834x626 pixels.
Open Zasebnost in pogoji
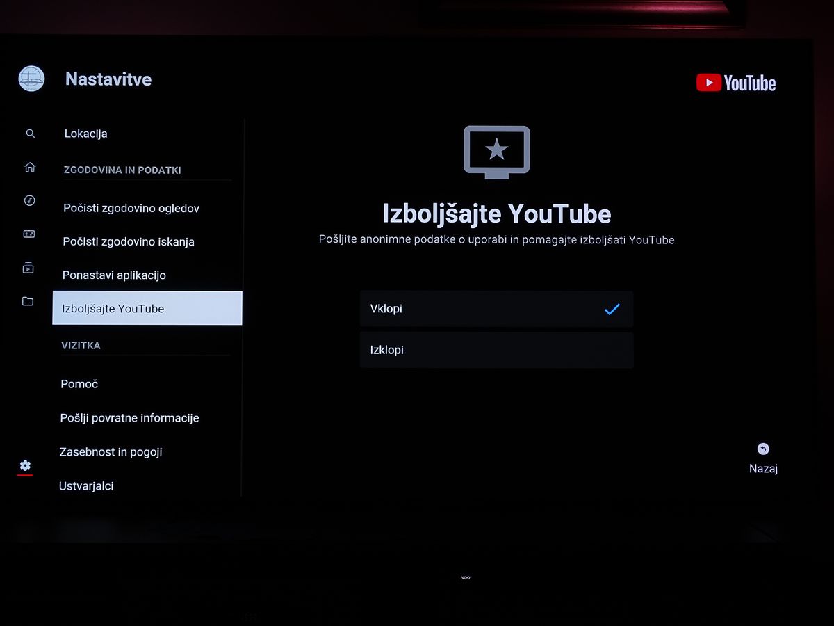(111, 452)
